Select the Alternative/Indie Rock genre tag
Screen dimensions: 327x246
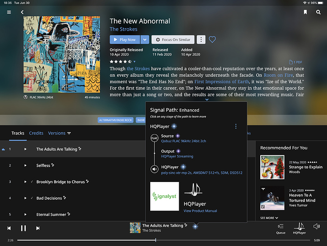115,120
